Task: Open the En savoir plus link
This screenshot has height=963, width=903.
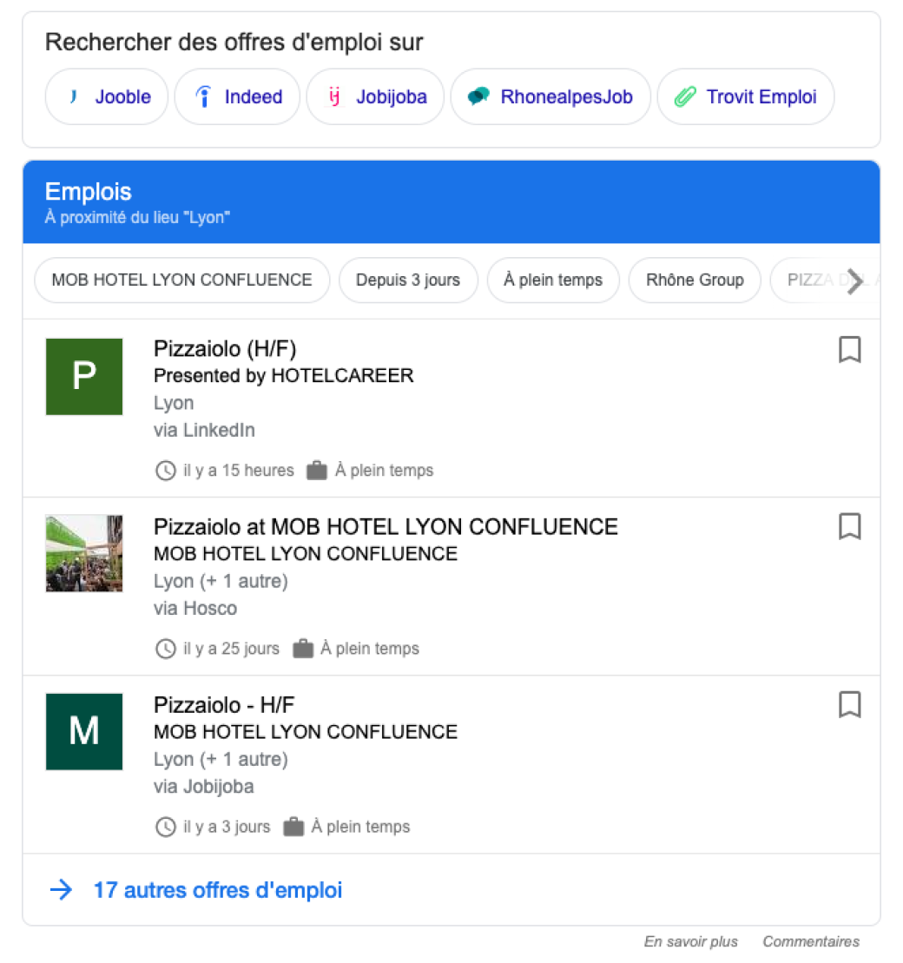Action: click(690, 941)
